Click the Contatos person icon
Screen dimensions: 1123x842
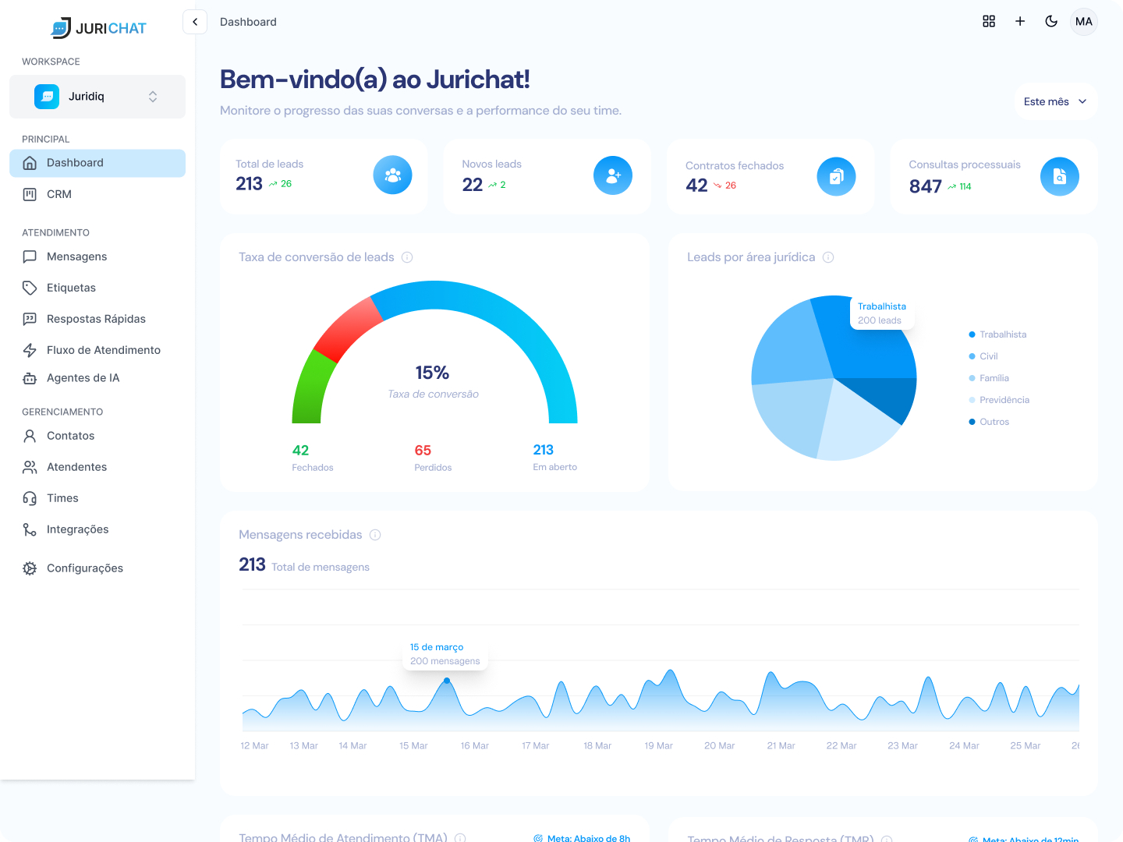[x=30, y=436]
